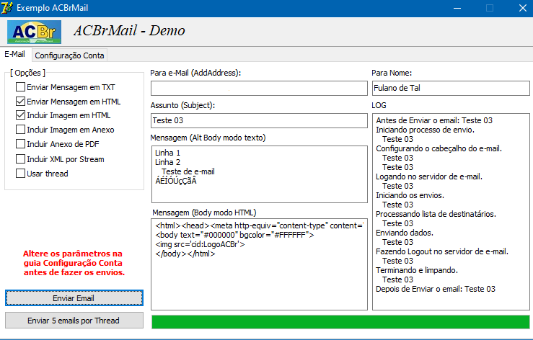Click log line 'Configurando o cabeçalho do e-mail.'
This screenshot has width=533, height=340.
(439, 148)
